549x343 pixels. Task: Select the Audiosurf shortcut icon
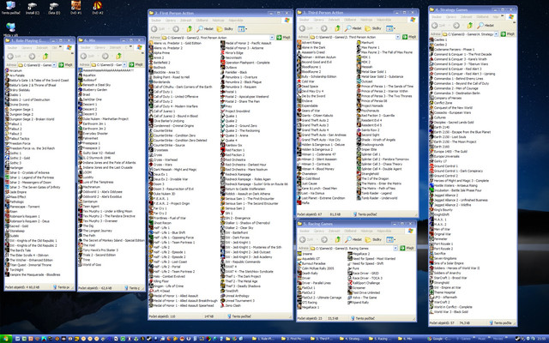(x=81, y=80)
